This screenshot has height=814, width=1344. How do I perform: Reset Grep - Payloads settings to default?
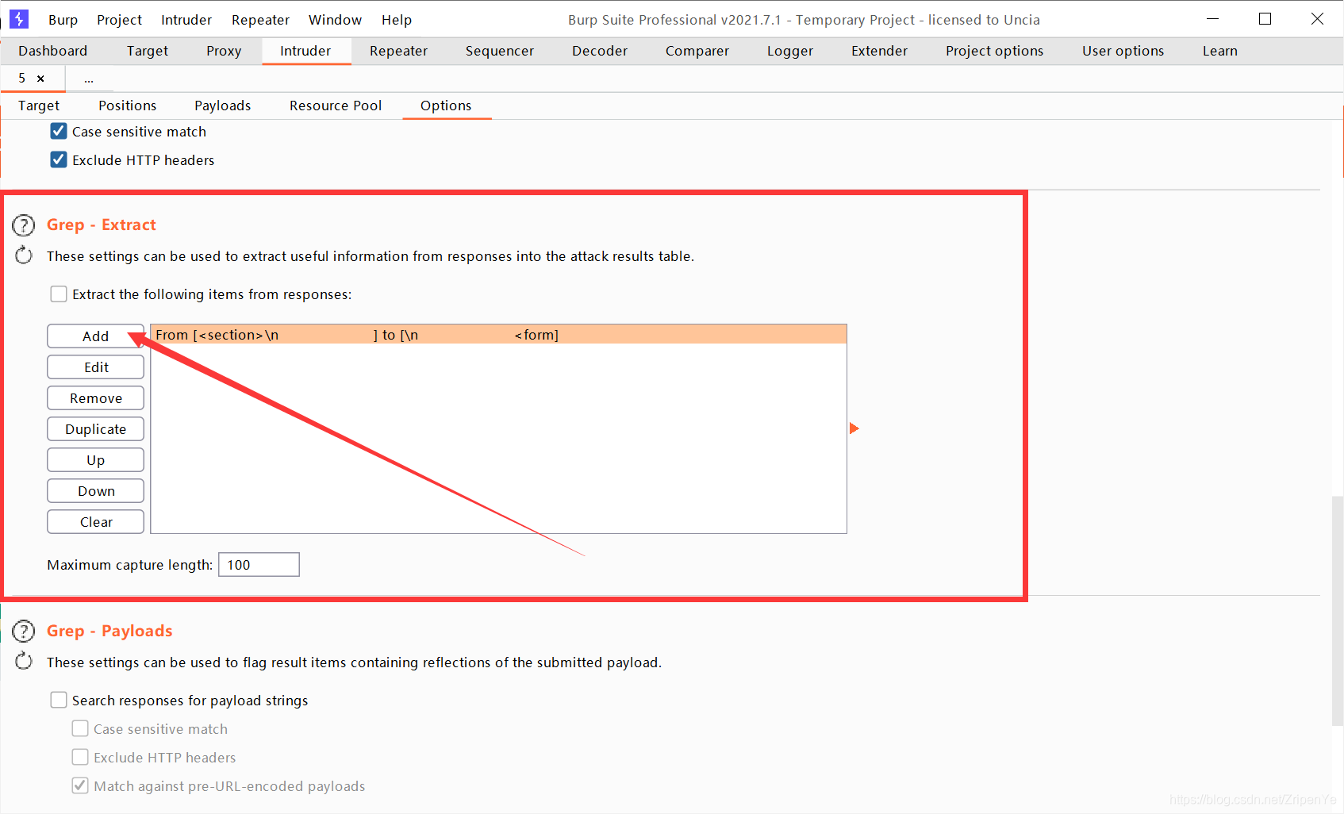tap(24, 661)
